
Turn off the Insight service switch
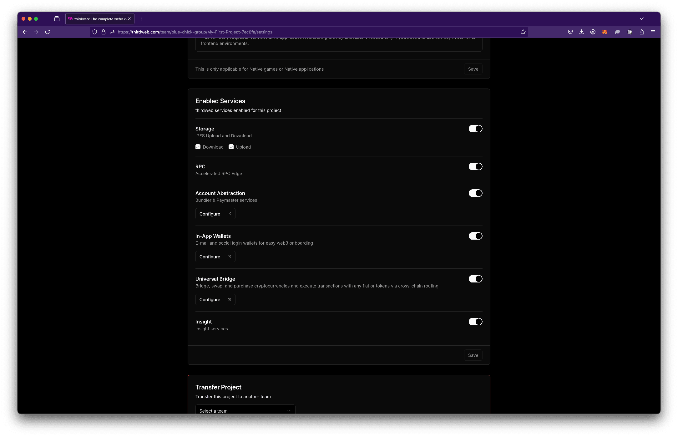coord(475,322)
